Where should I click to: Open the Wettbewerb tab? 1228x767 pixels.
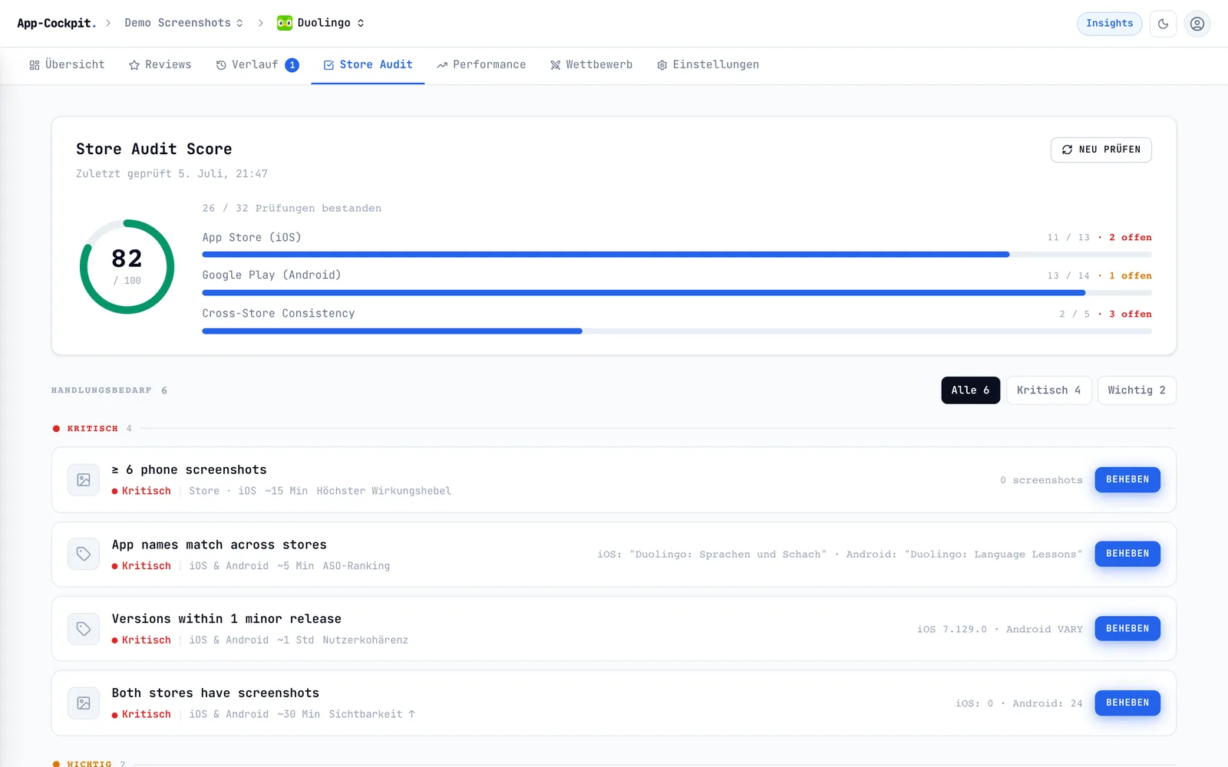click(591, 65)
